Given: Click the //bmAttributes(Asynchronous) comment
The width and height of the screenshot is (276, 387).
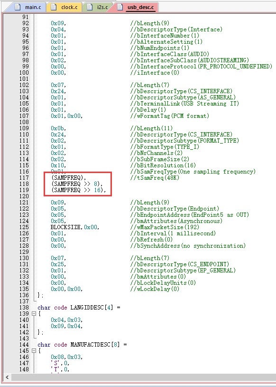Looking at the screenshot, I should [176, 221].
